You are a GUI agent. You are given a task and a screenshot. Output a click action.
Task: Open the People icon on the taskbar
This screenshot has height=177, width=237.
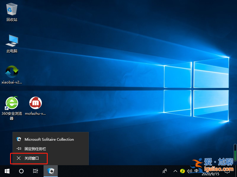164,171
